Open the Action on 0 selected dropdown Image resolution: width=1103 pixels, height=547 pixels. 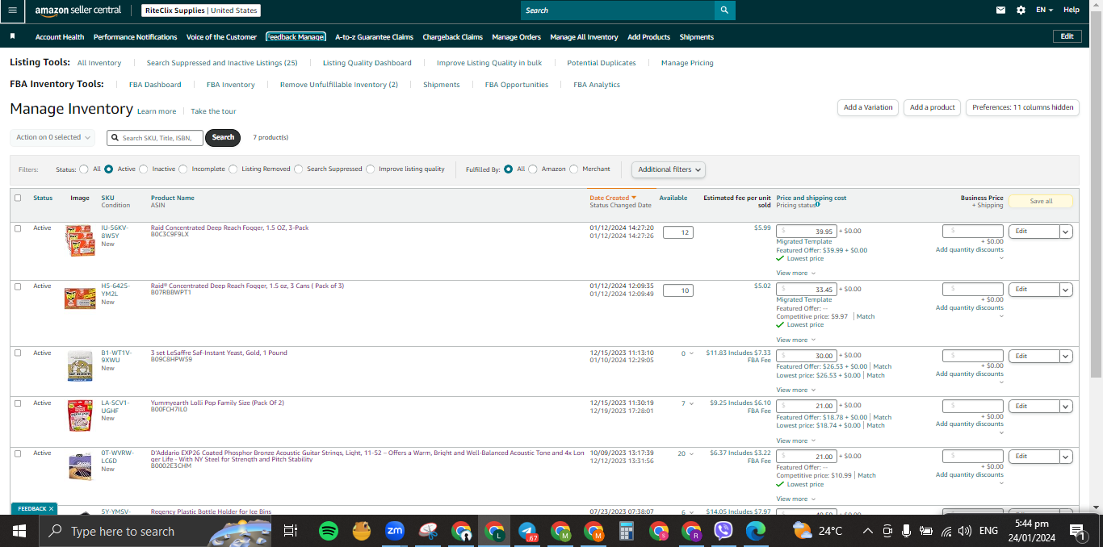click(52, 137)
